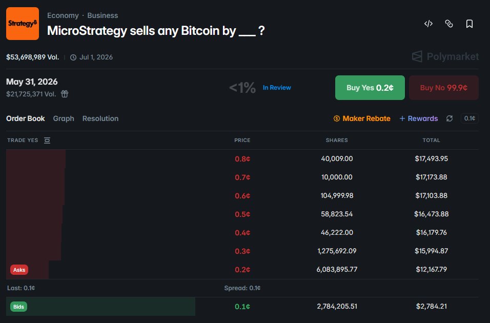Open the In Review status link
The height and width of the screenshot is (323, 490).
[x=277, y=88]
